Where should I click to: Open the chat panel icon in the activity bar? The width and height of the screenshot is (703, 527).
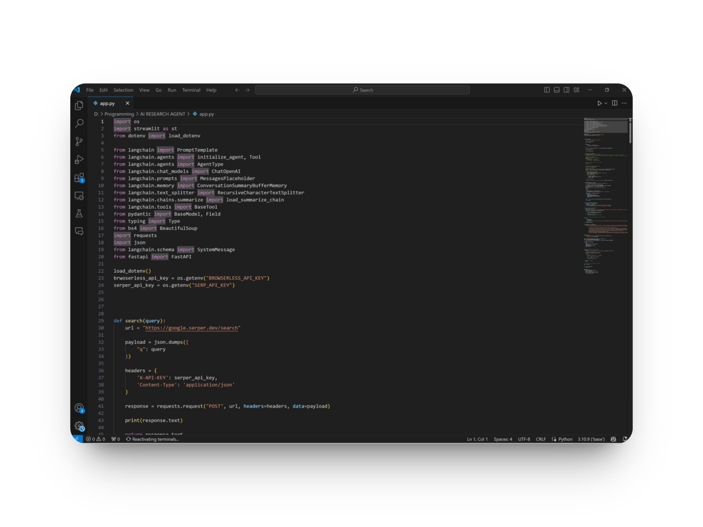pyautogui.click(x=79, y=231)
